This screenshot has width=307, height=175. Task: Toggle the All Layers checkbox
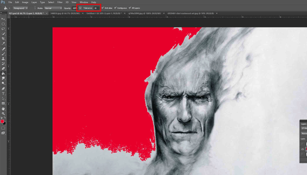coord(130,8)
